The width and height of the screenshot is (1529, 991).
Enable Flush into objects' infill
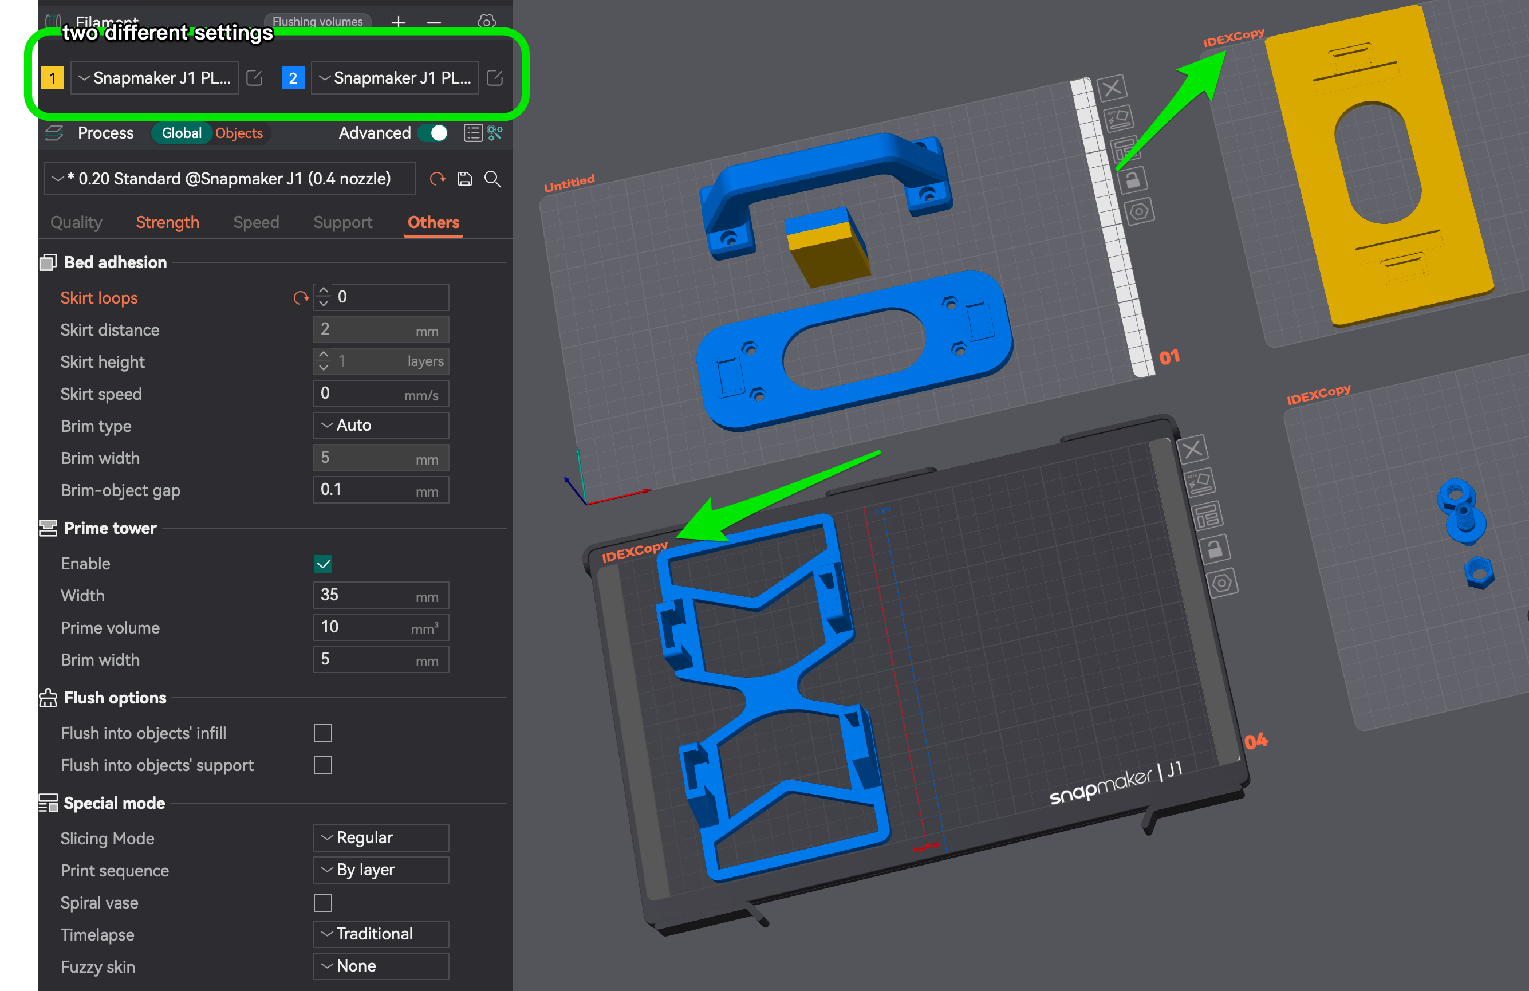tap(323, 733)
